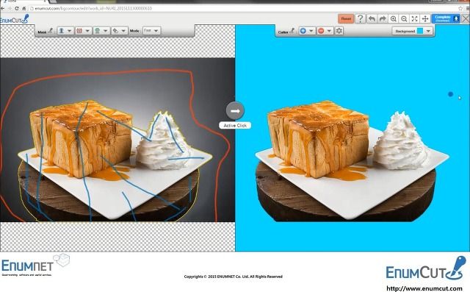
Task: Click Complete download button
Action: 446,18
